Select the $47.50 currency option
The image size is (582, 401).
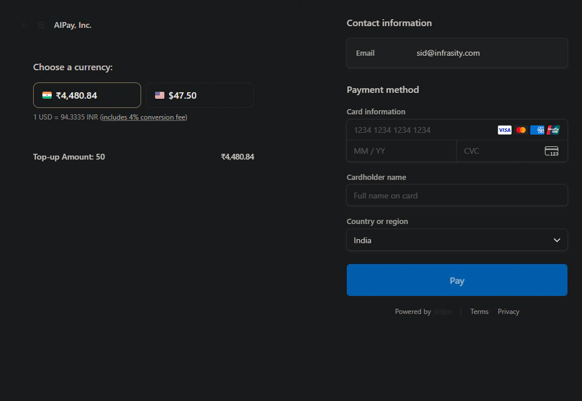(x=200, y=95)
